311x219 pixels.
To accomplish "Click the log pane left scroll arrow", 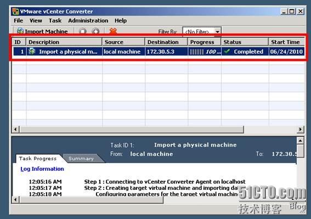I will [16, 200].
